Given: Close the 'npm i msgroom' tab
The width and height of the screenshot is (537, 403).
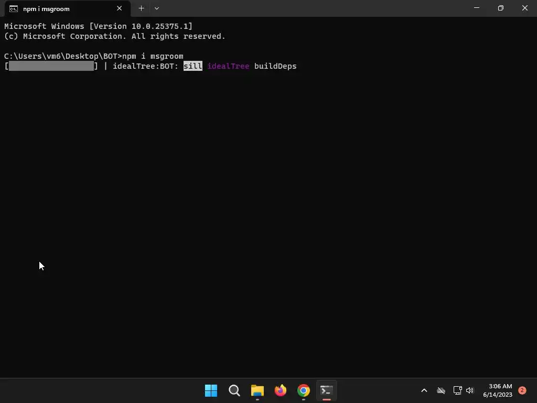Looking at the screenshot, I should pyautogui.click(x=119, y=8).
